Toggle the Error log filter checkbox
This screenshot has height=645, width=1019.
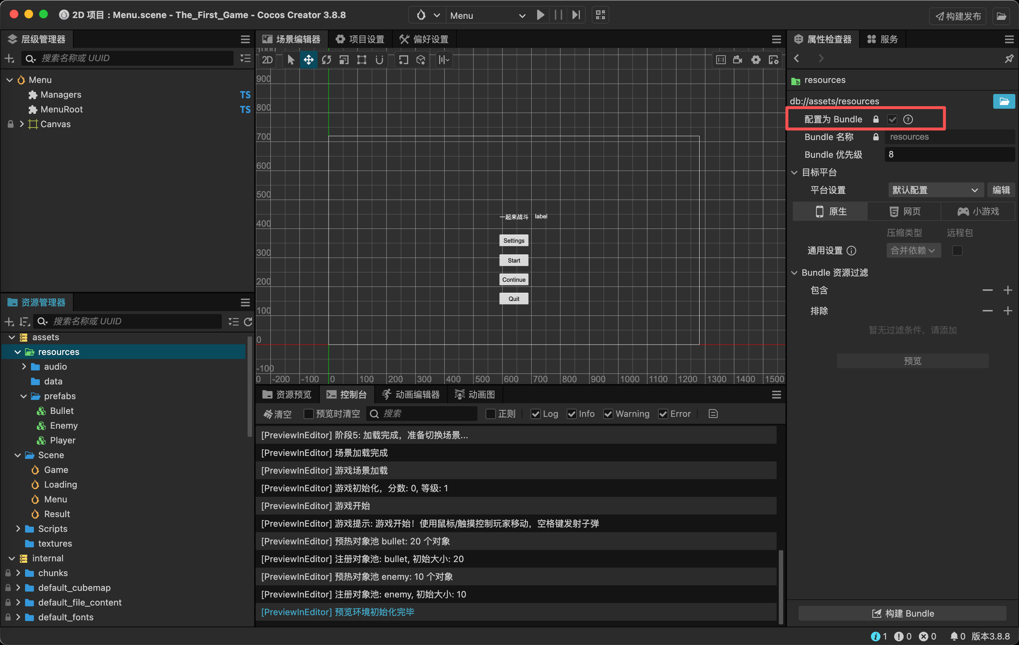[x=663, y=414]
